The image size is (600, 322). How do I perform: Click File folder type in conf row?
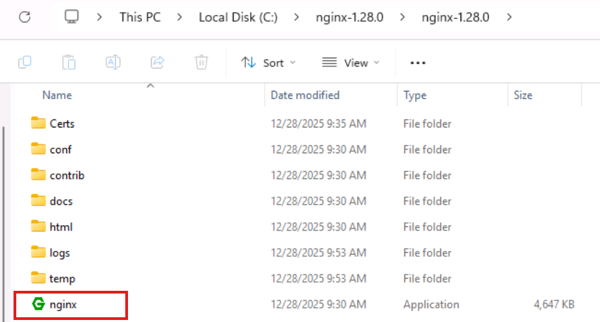(x=427, y=149)
